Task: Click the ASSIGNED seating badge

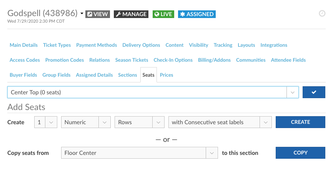Action: tap(196, 14)
